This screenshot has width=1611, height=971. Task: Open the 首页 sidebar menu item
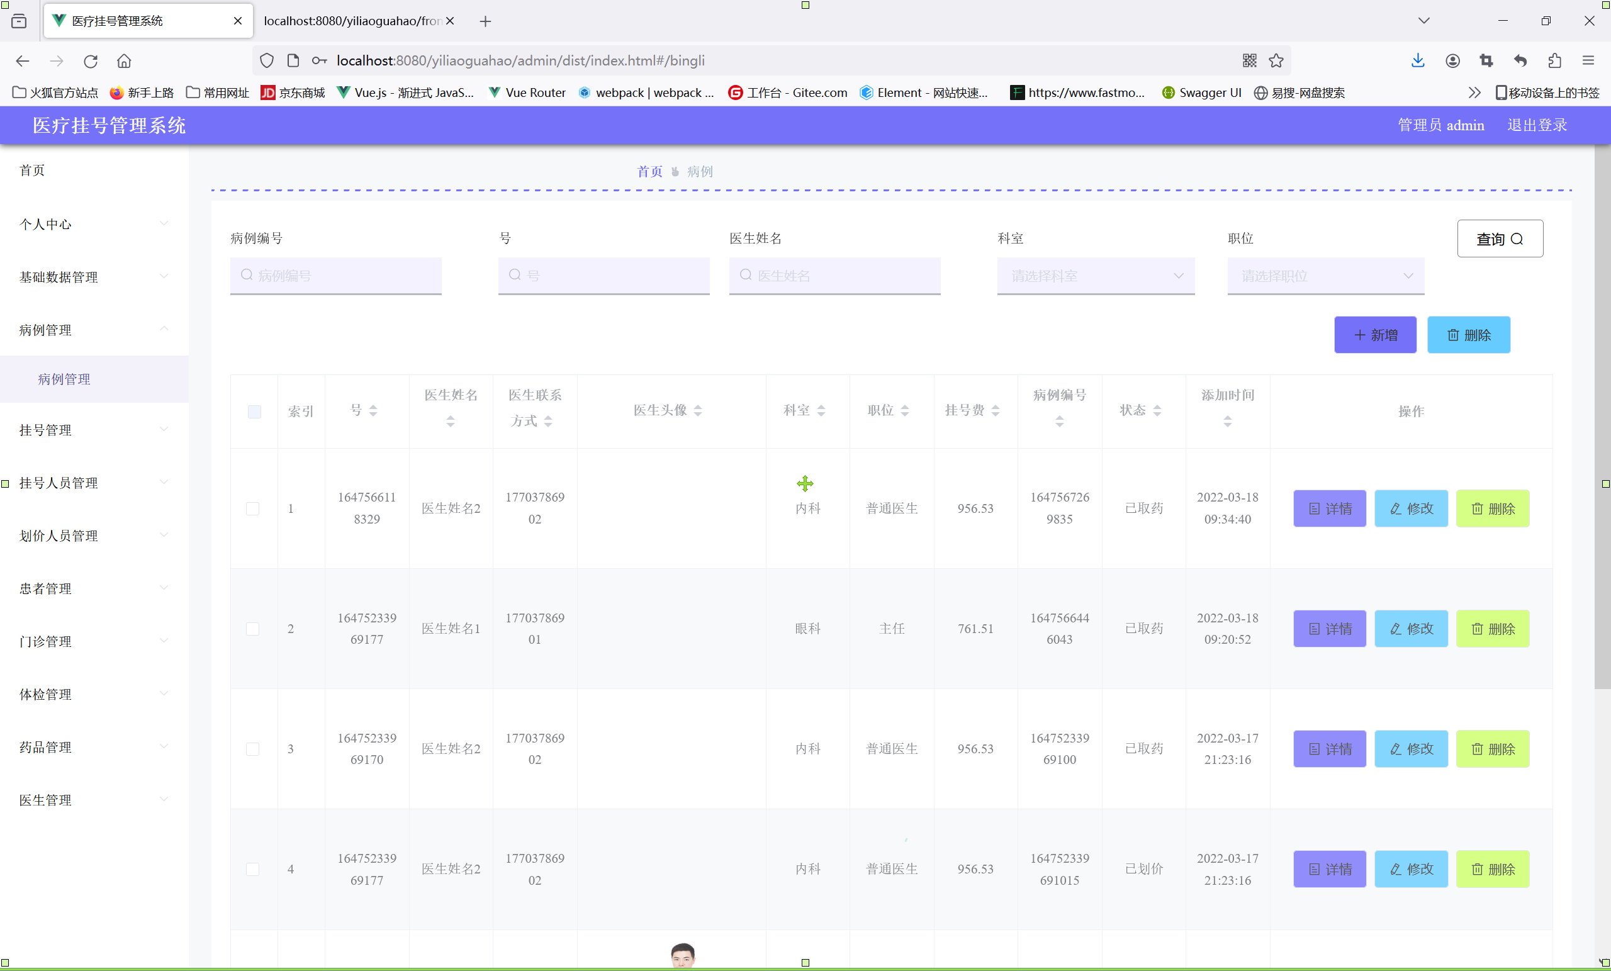(32, 171)
